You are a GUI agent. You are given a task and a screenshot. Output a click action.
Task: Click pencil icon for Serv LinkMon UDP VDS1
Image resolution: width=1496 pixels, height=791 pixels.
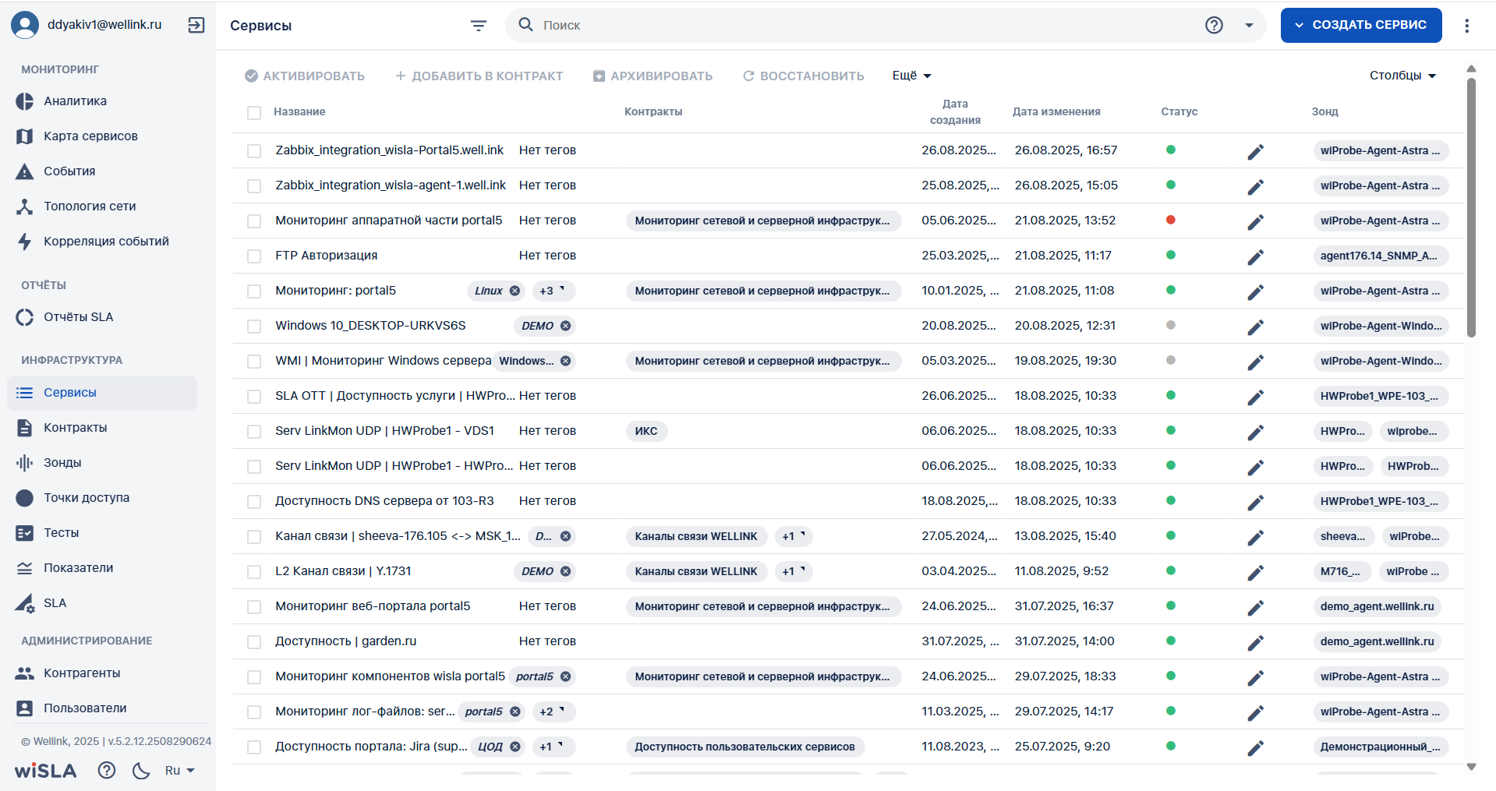[x=1255, y=433]
